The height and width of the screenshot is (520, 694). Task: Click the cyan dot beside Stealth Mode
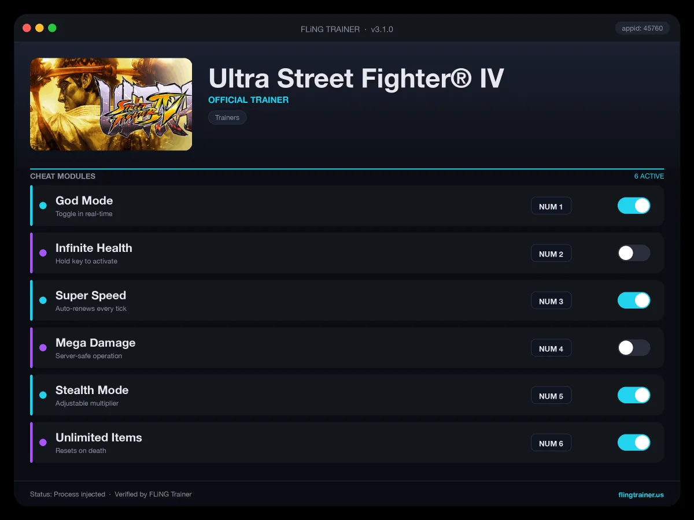43,395
